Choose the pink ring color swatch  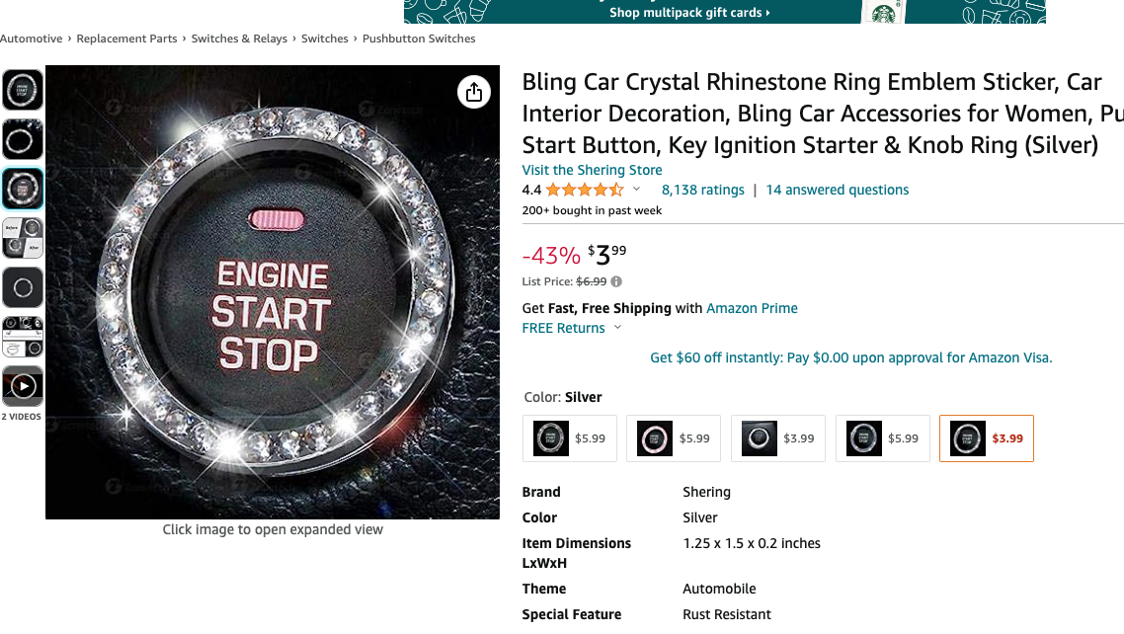674,438
